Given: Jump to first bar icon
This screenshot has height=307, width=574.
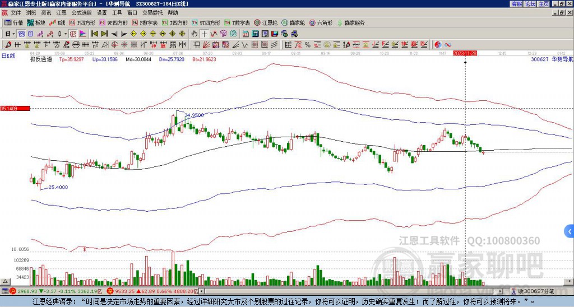Looking at the screenshot, I should 94,34.
